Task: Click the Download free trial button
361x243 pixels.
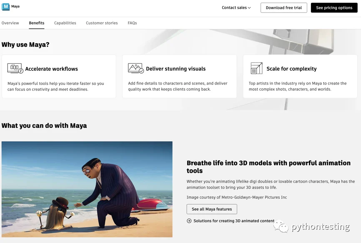Action: (283, 7)
